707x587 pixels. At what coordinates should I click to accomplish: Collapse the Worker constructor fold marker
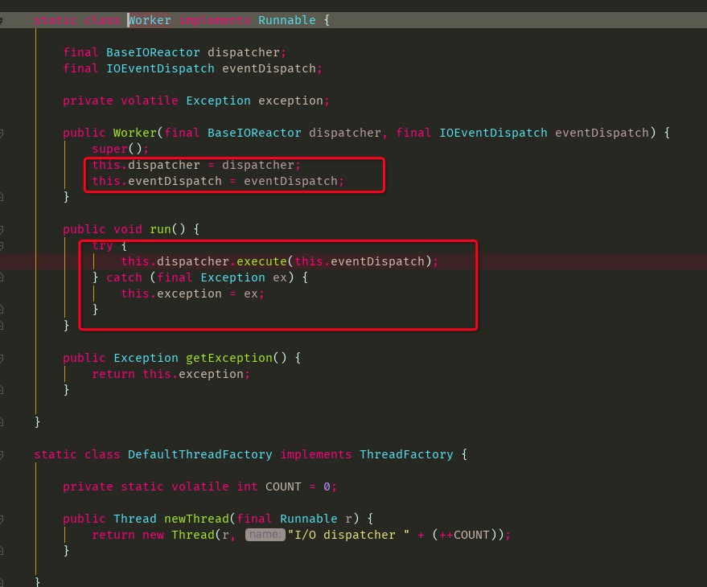coord(2,133)
